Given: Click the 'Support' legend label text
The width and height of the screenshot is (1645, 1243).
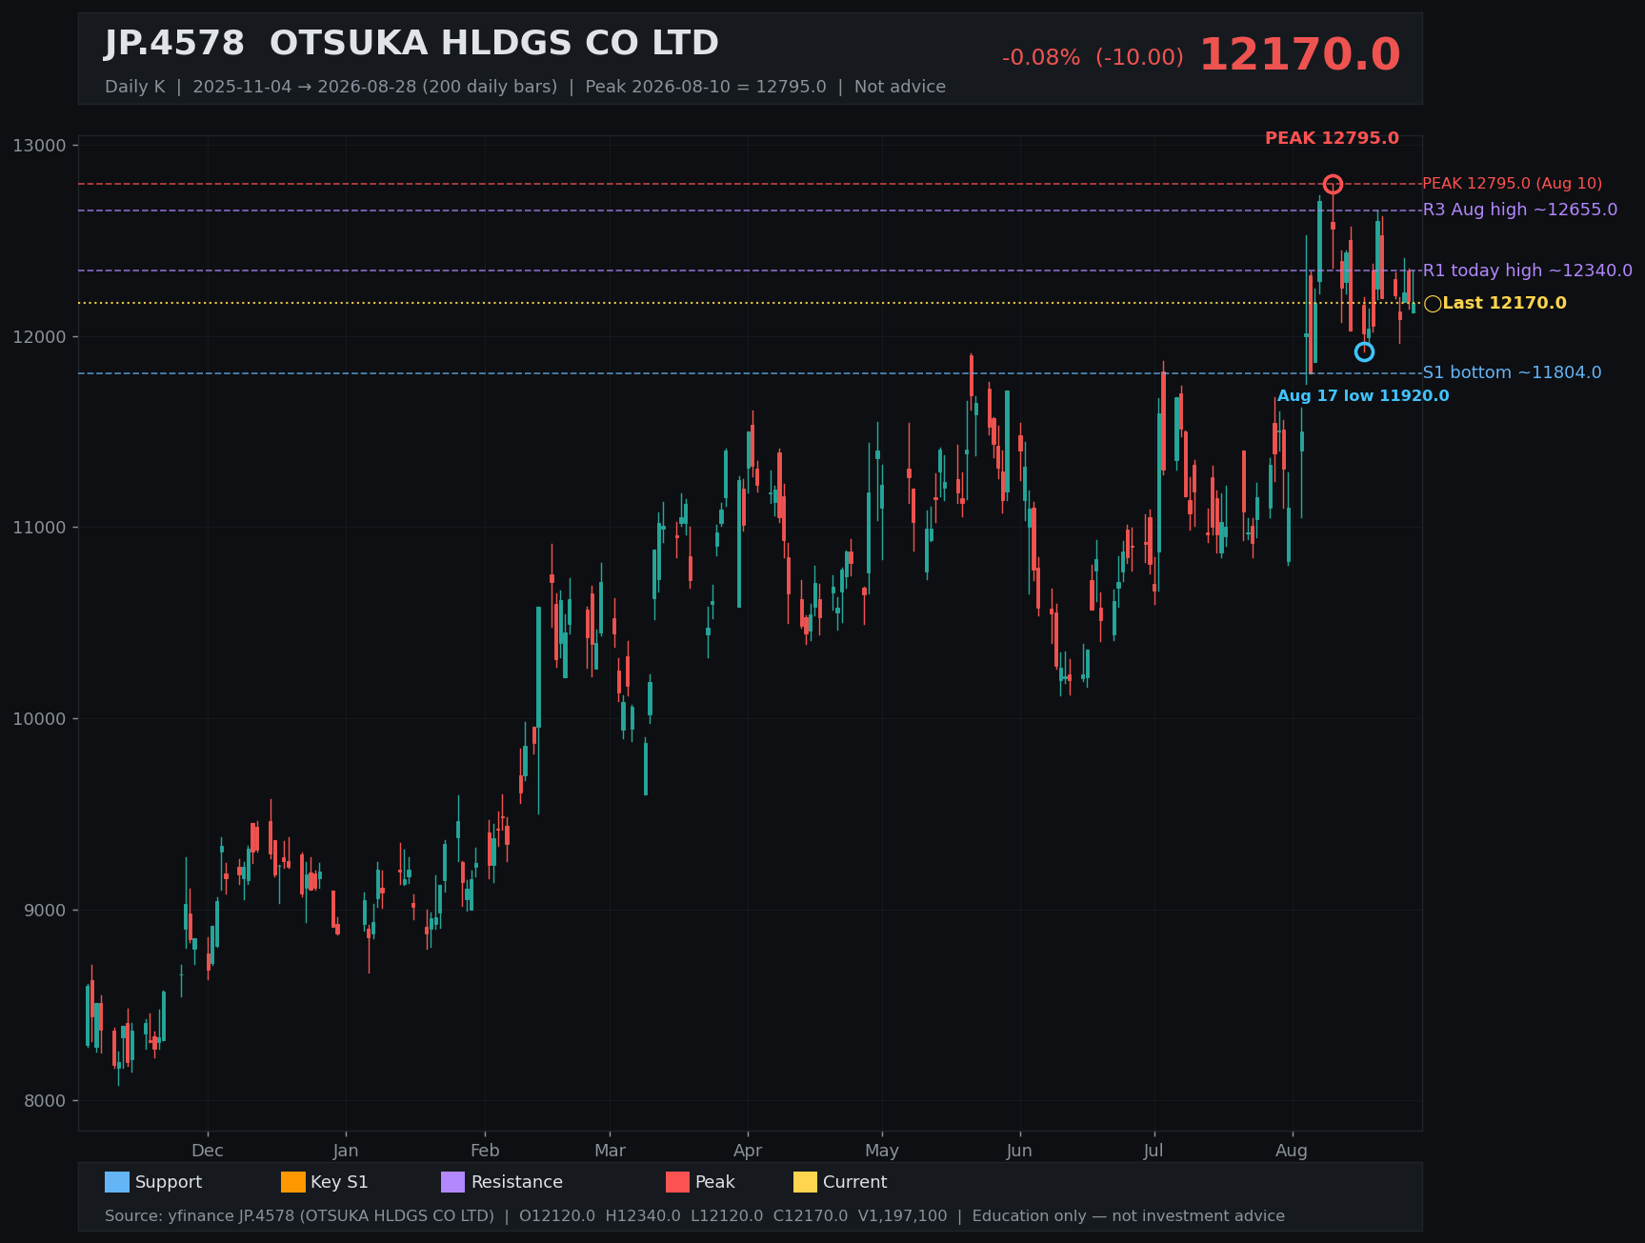Looking at the screenshot, I should coord(169,1182).
